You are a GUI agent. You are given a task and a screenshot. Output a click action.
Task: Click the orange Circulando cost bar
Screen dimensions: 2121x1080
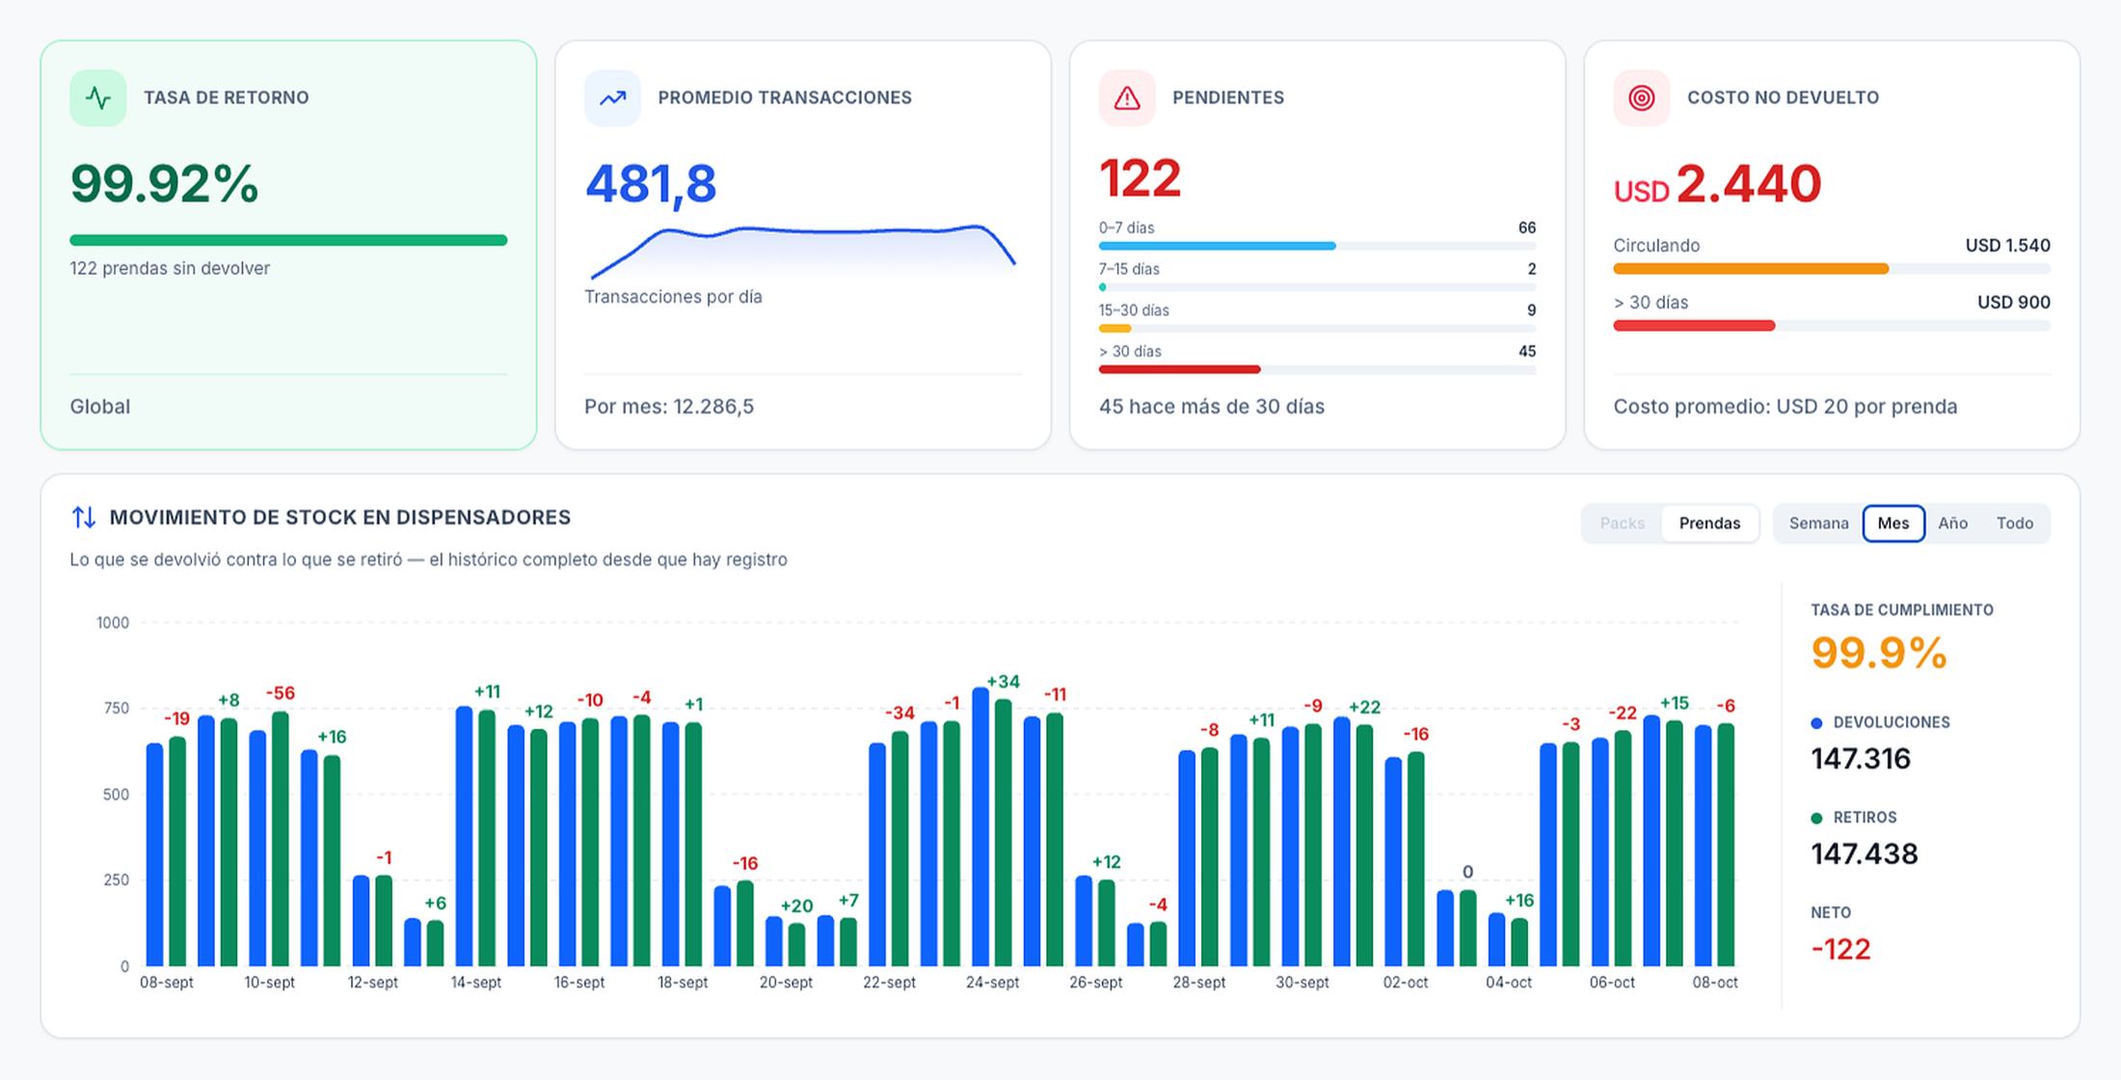[1751, 269]
